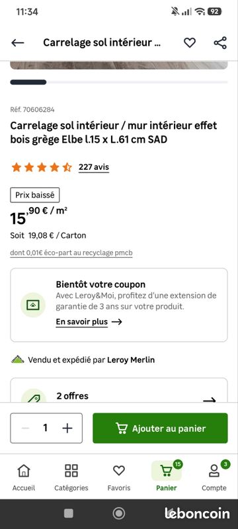Decrease quantity with minus button
The height and width of the screenshot is (529, 238).
click(25, 428)
